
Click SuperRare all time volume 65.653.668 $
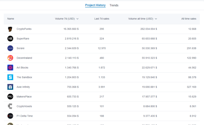point(149,39)
